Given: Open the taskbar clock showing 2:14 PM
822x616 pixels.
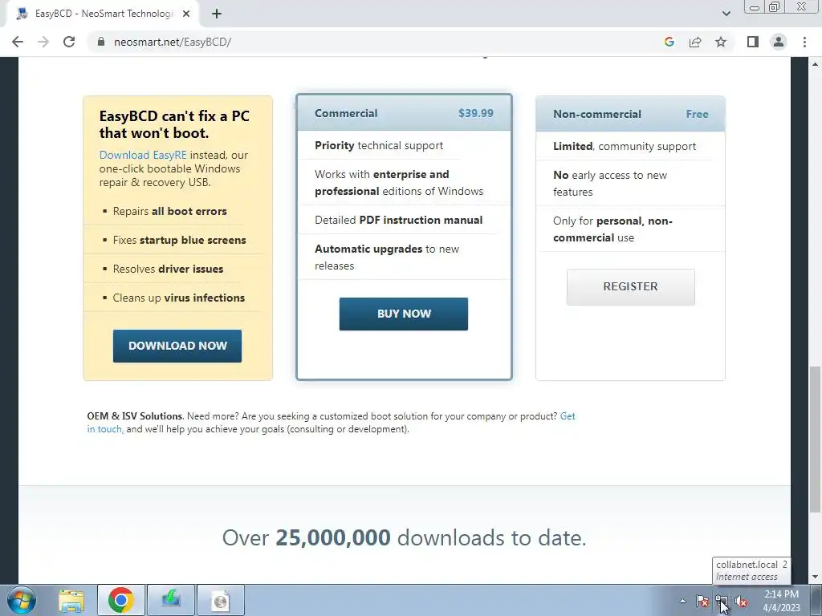Looking at the screenshot, I should tap(781, 601).
